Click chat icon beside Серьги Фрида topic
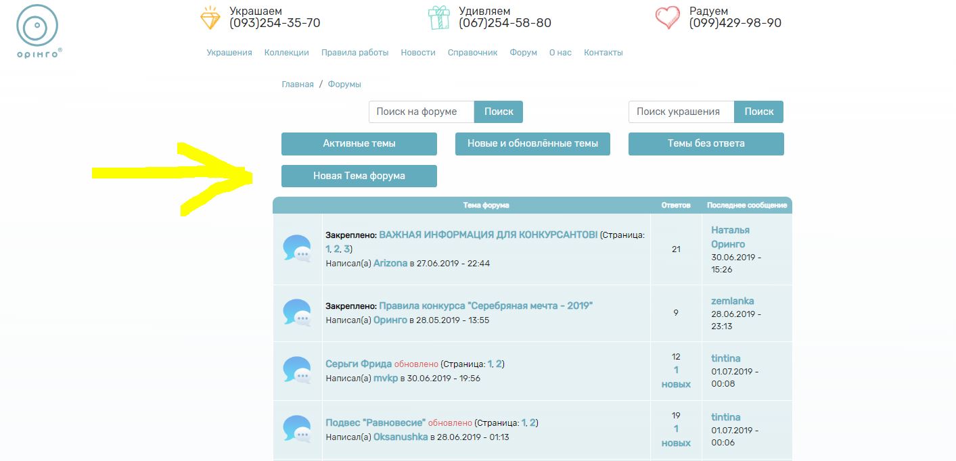 click(297, 370)
